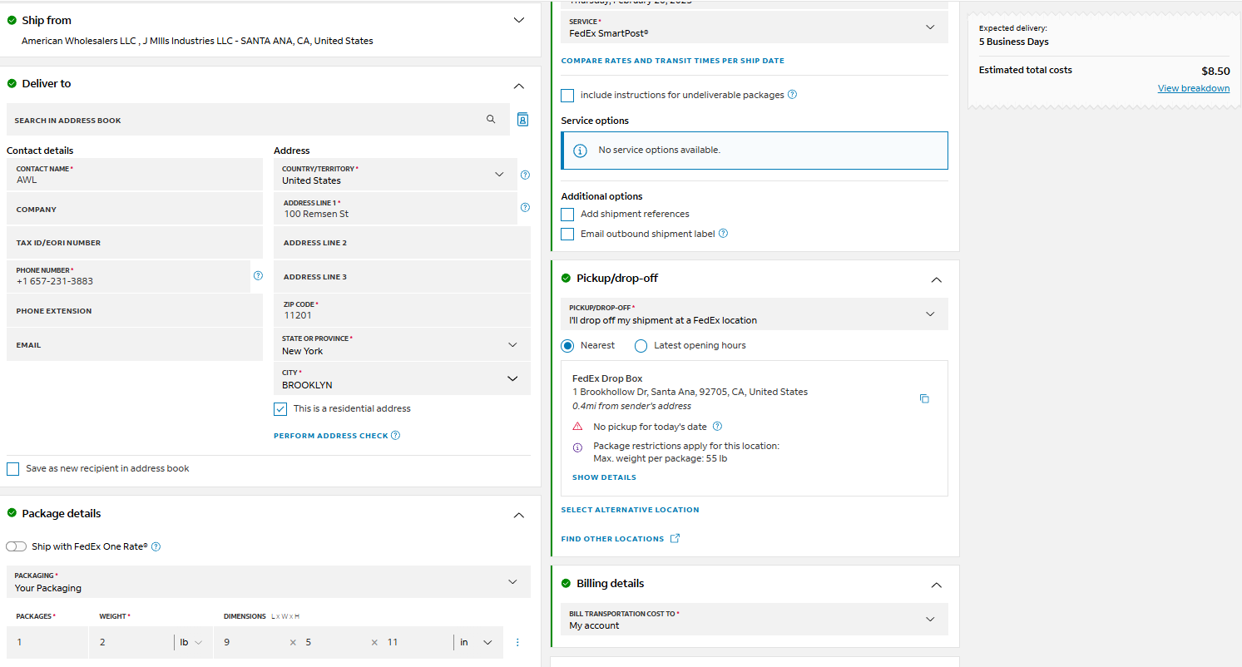Copy the FedEx Drop Box address icon
The width and height of the screenshot is (1242, 667).
pyautogui.click(x=924, y=399)
